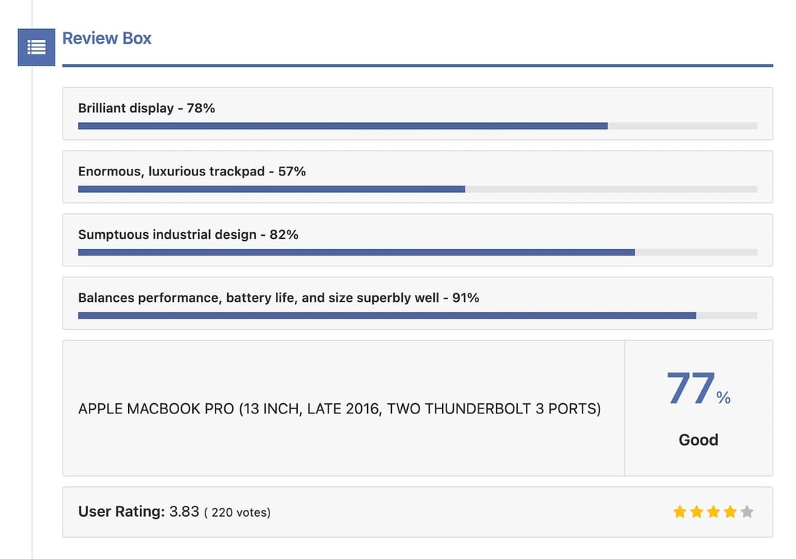The image size is (796, 559).
Task: Choose the fifth gray star
Action: point(746,512)
